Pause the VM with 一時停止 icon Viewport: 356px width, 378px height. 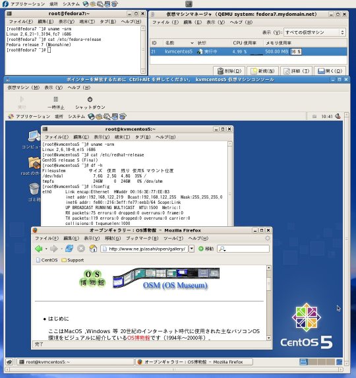click(x=56, y=99)
